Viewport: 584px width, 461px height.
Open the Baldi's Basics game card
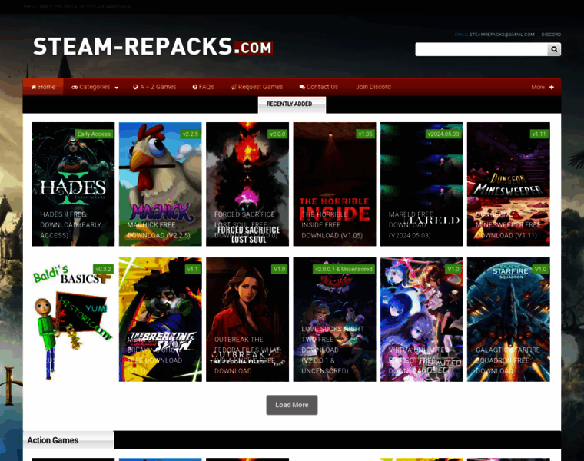pos(73,320)
